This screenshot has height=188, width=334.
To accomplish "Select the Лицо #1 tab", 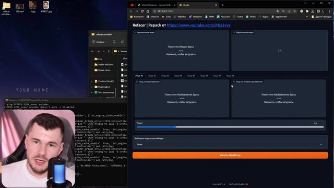I will 139,76.
